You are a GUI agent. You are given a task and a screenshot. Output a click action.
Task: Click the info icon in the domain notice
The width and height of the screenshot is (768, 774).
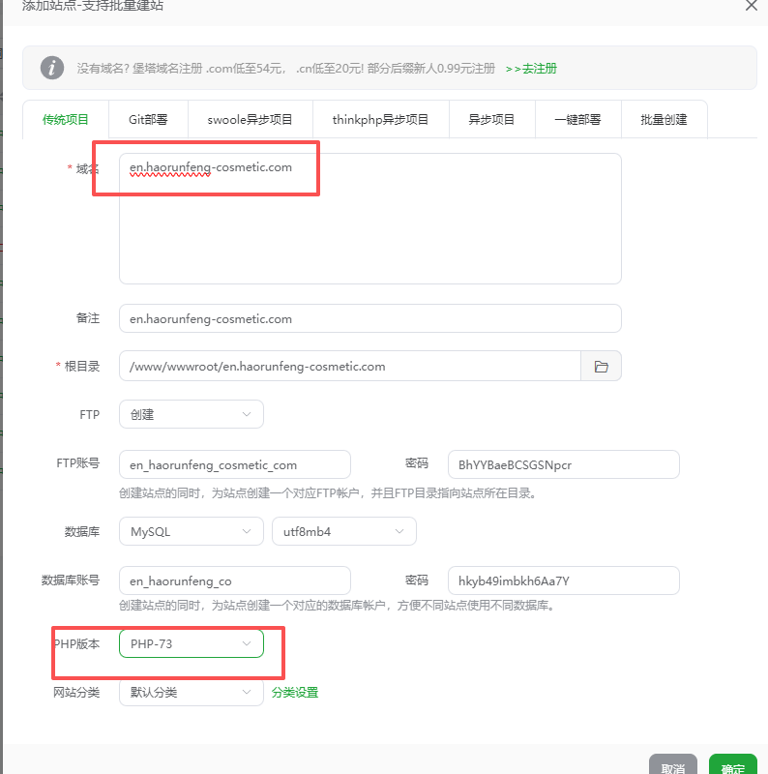(52, 68)
